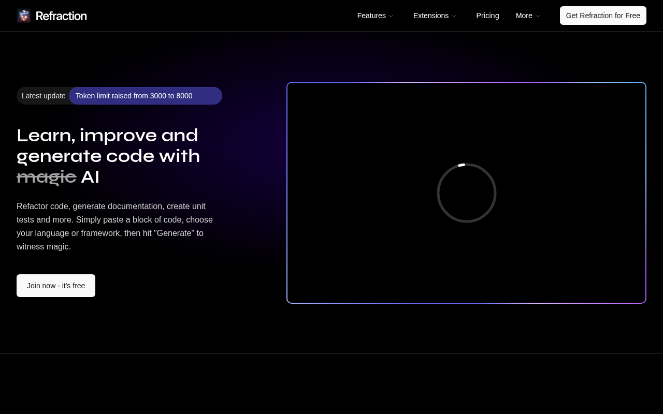Click the Latest update badge
The height and width of the screenshot is (414, 663).
[x=44, y=96]
